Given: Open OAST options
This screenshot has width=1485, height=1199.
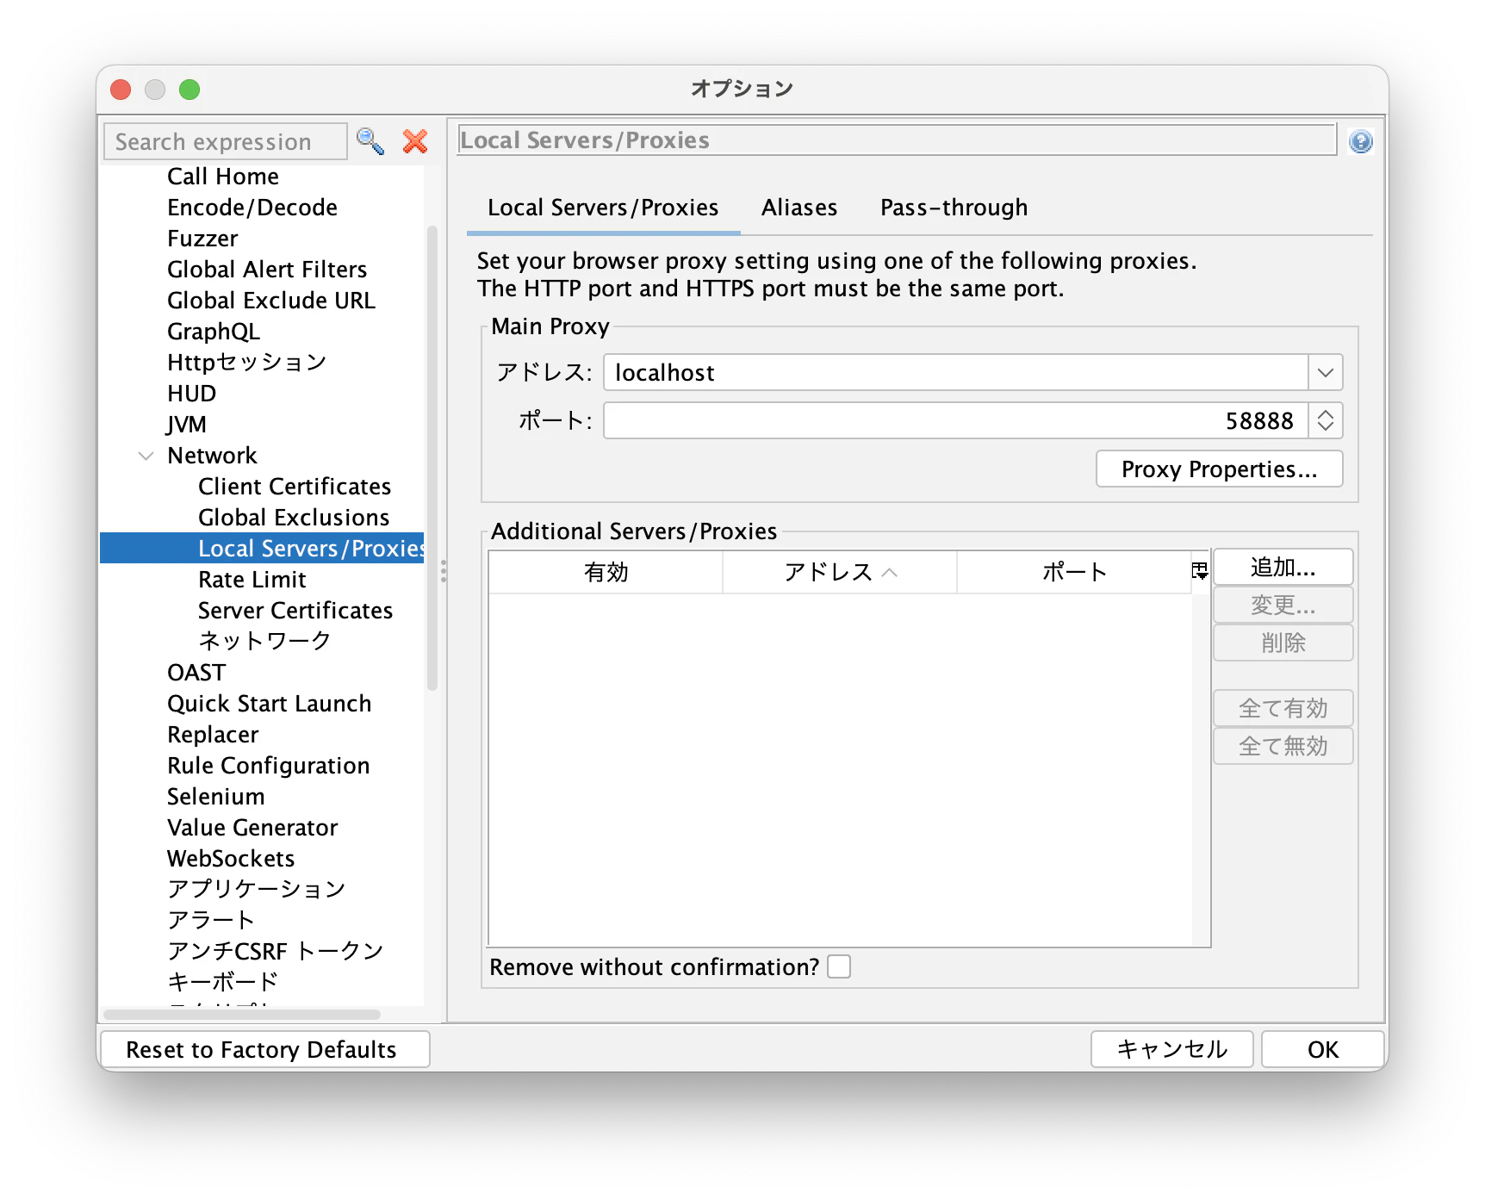Looking at the screenshot, I should pos(196,673).
